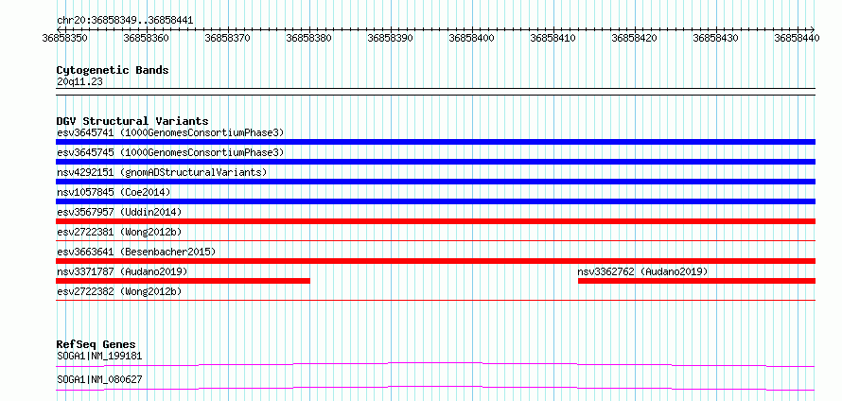Click ruler coordinate 36858430
842x401 pixels.
tap(716, 38)
